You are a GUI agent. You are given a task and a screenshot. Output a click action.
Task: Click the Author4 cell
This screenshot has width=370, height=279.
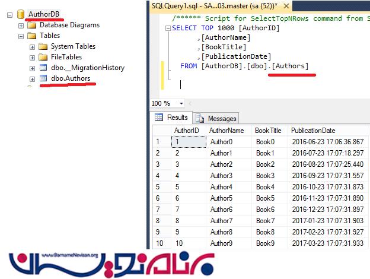pyautogui.click(x=229, y=187)
